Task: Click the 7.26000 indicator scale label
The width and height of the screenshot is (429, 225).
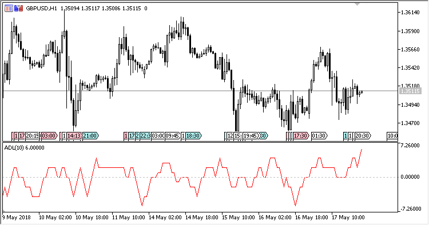Action: click(410, 145)
